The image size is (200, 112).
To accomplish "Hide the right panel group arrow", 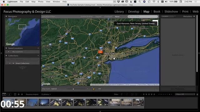I will (199, 53).
